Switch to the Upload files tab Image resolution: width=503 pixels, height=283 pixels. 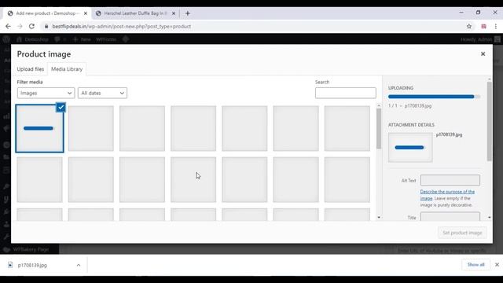31,69
